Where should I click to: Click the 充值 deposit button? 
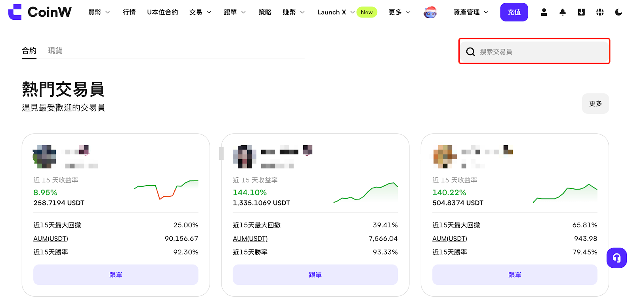tap(514, 12)
